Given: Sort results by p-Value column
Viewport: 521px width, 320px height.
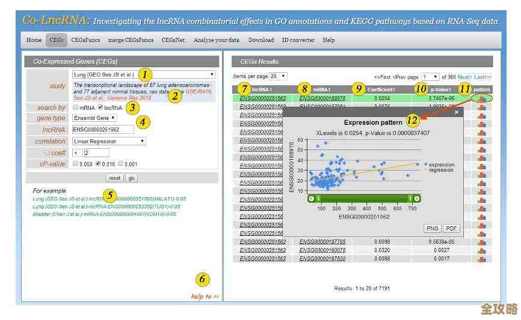Looking at the screenshot, I should coord(439,89).
